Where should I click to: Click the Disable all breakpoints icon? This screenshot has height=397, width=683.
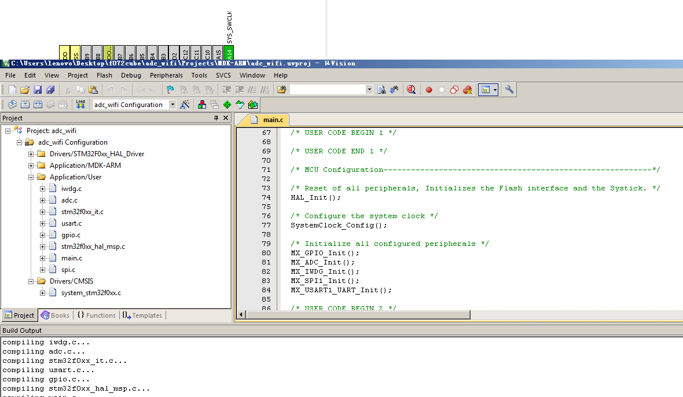click(x=454, y=90)
